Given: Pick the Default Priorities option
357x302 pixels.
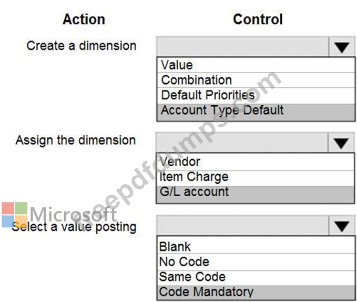Looking at the screenshot, I should 208,95.
